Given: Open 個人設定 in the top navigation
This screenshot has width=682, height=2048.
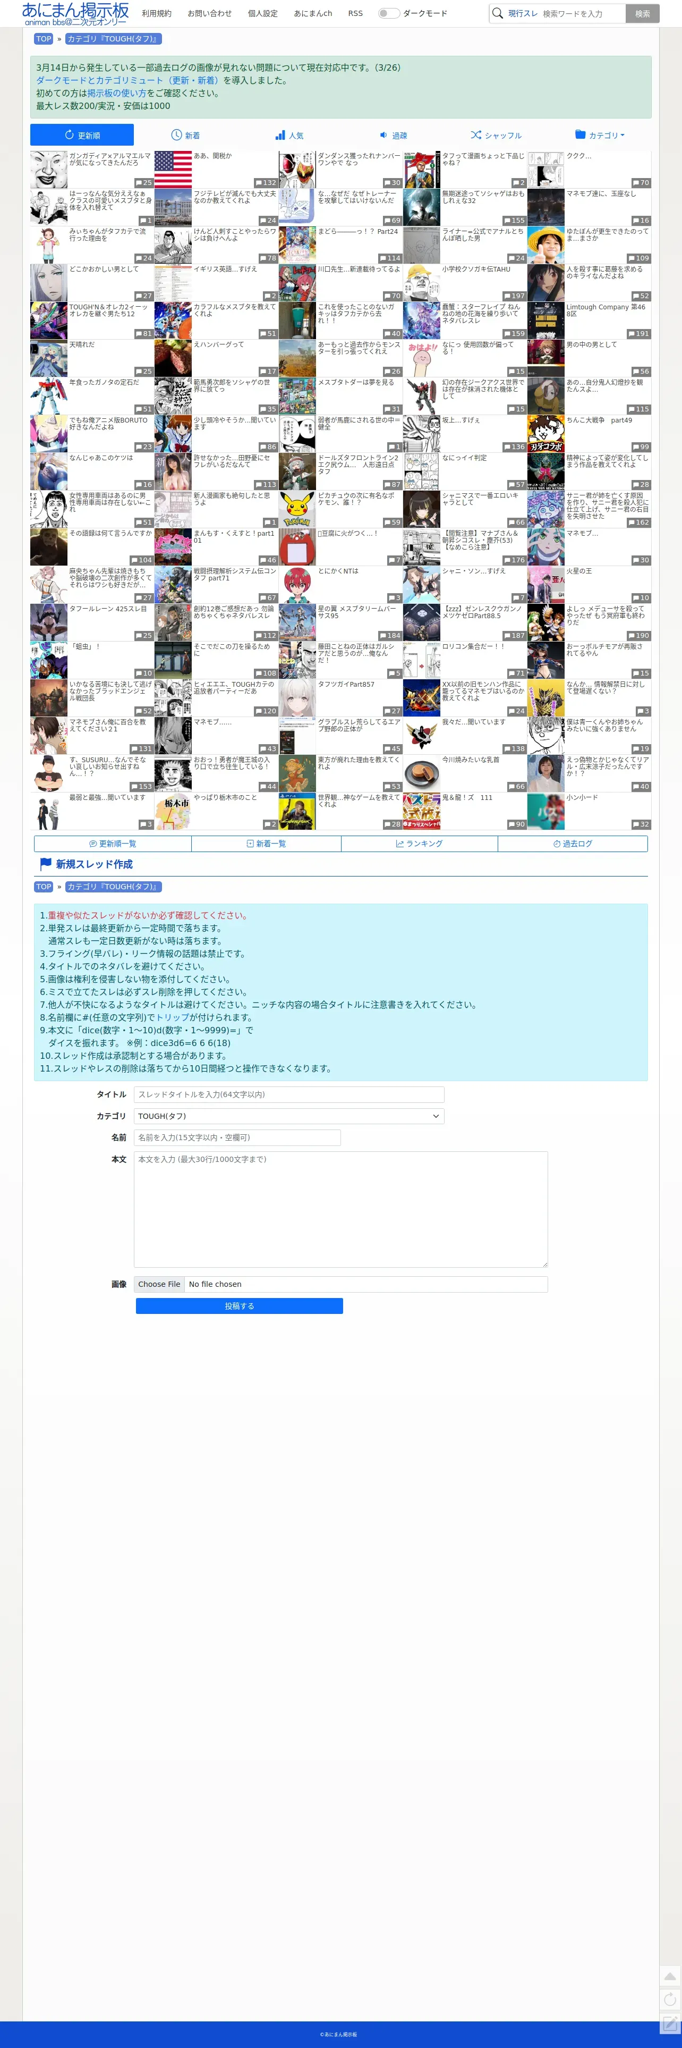Looking at the screenshot, I should tap(263, 13).
